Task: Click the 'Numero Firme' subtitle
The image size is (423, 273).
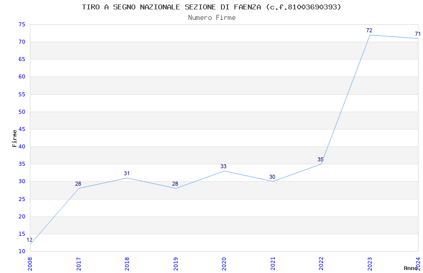Action: coord(211,17)
